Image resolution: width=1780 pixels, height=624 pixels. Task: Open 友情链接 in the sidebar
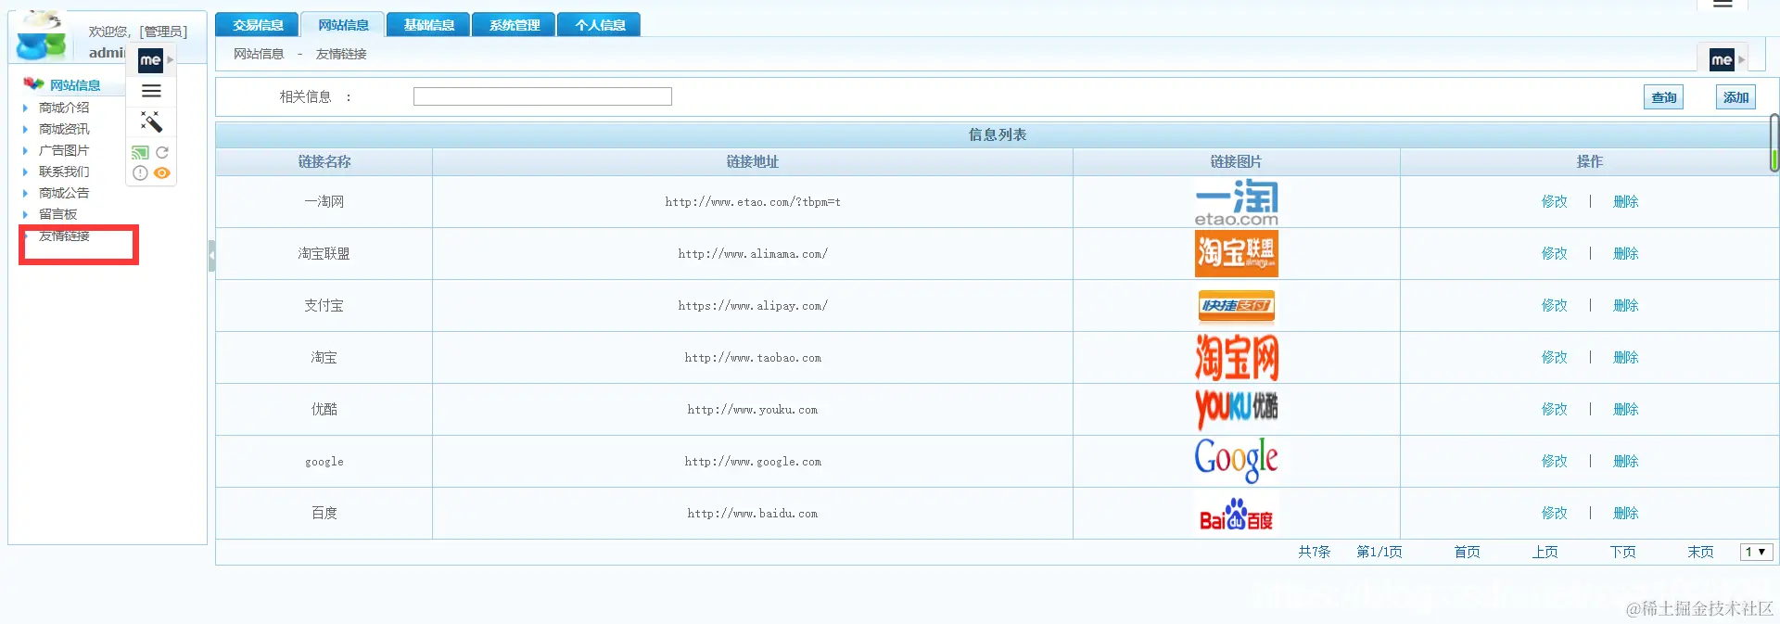tap(64, 236)
